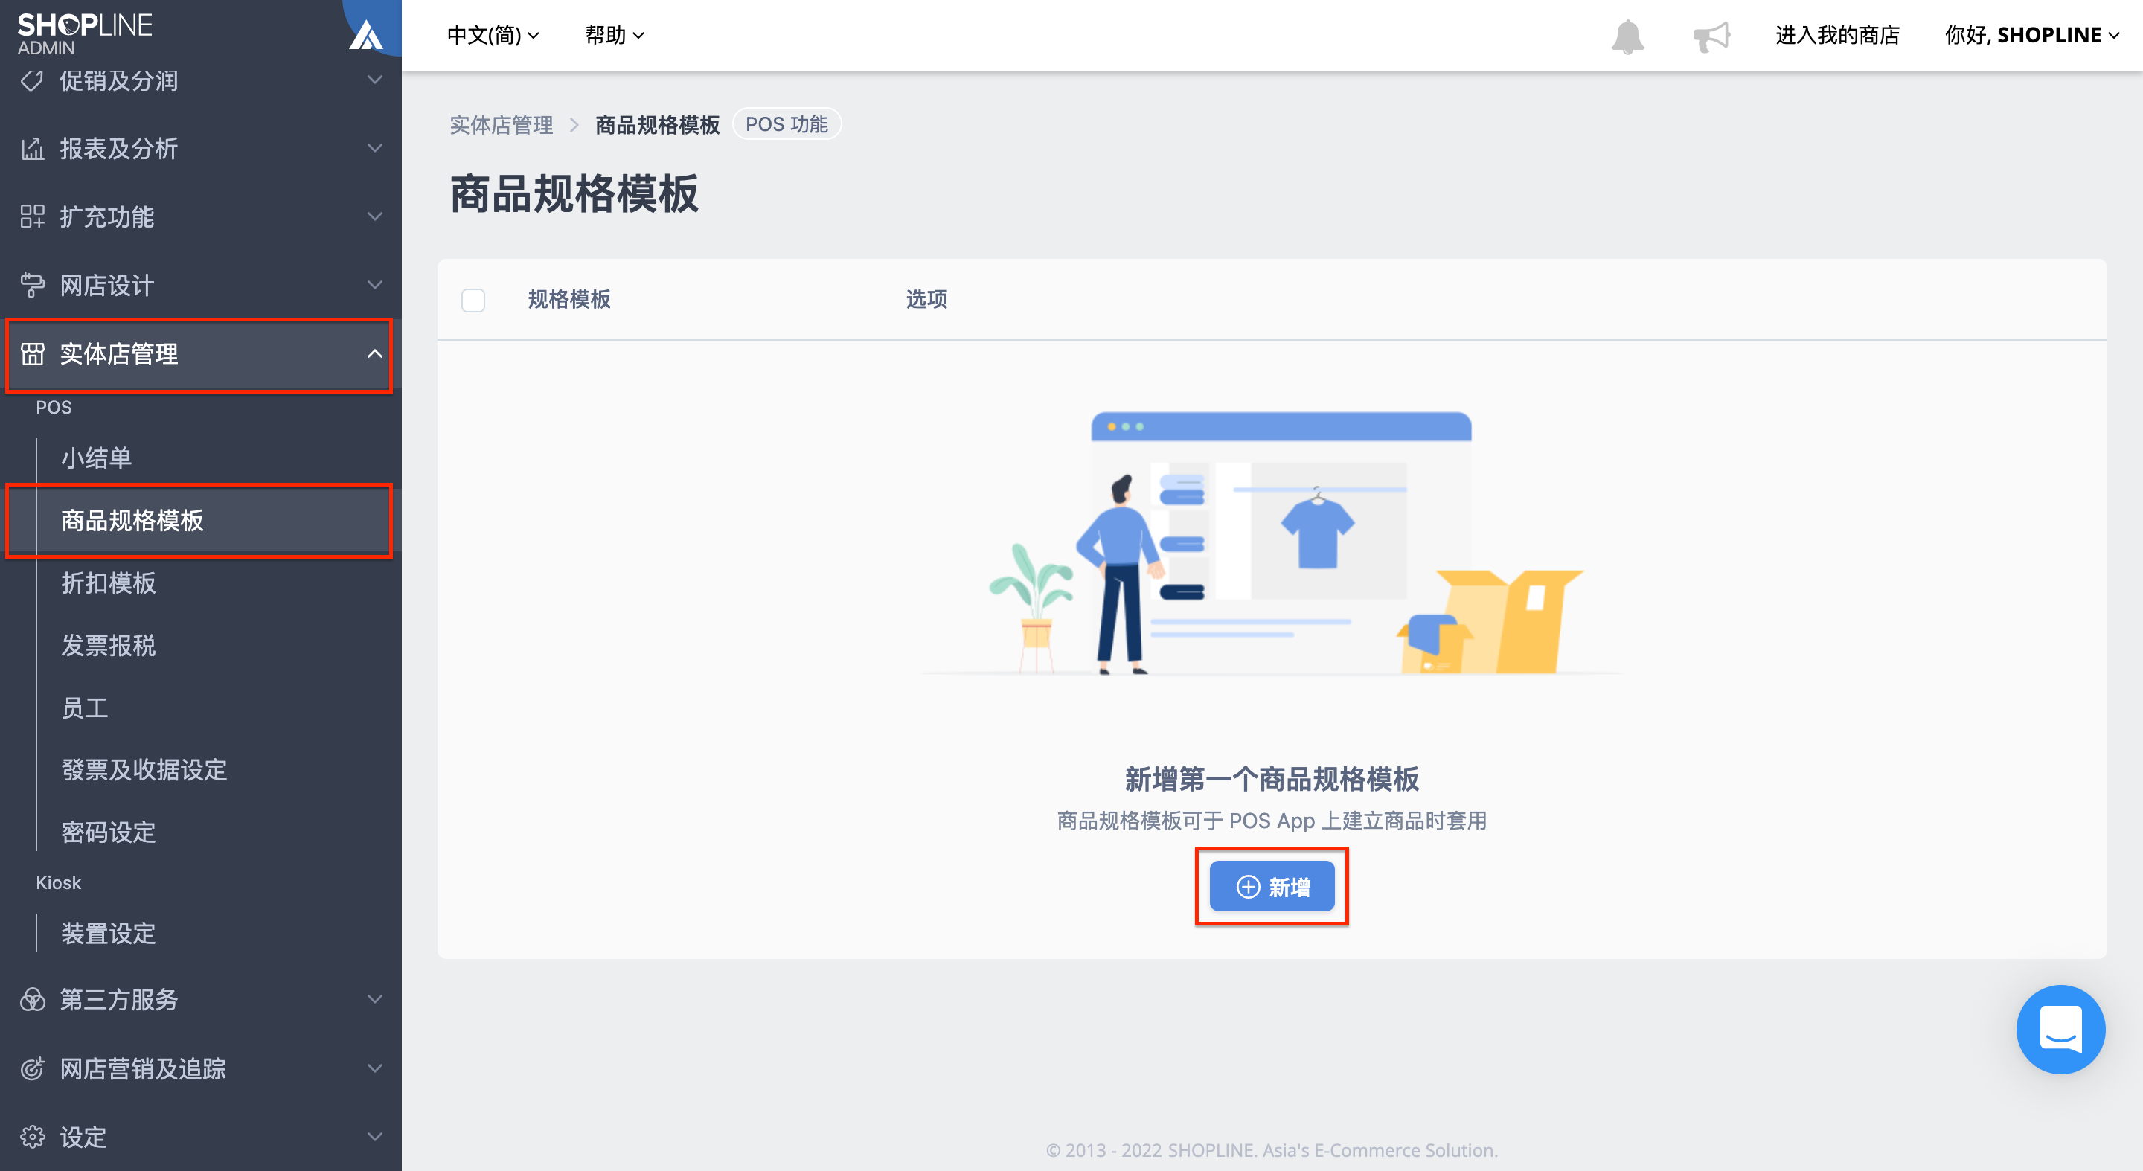Open 装置设定 under Kiosk
This screenshot has height=1171, width=2143.
(108, 933)
